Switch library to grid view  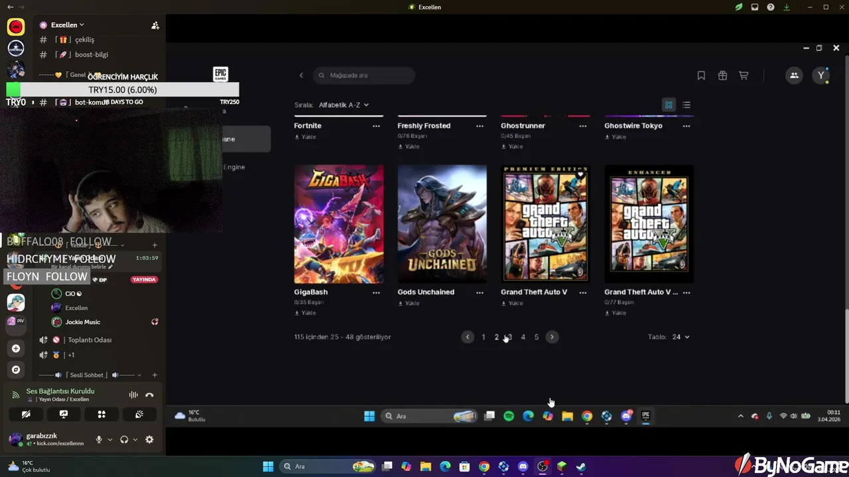[669, 105]
